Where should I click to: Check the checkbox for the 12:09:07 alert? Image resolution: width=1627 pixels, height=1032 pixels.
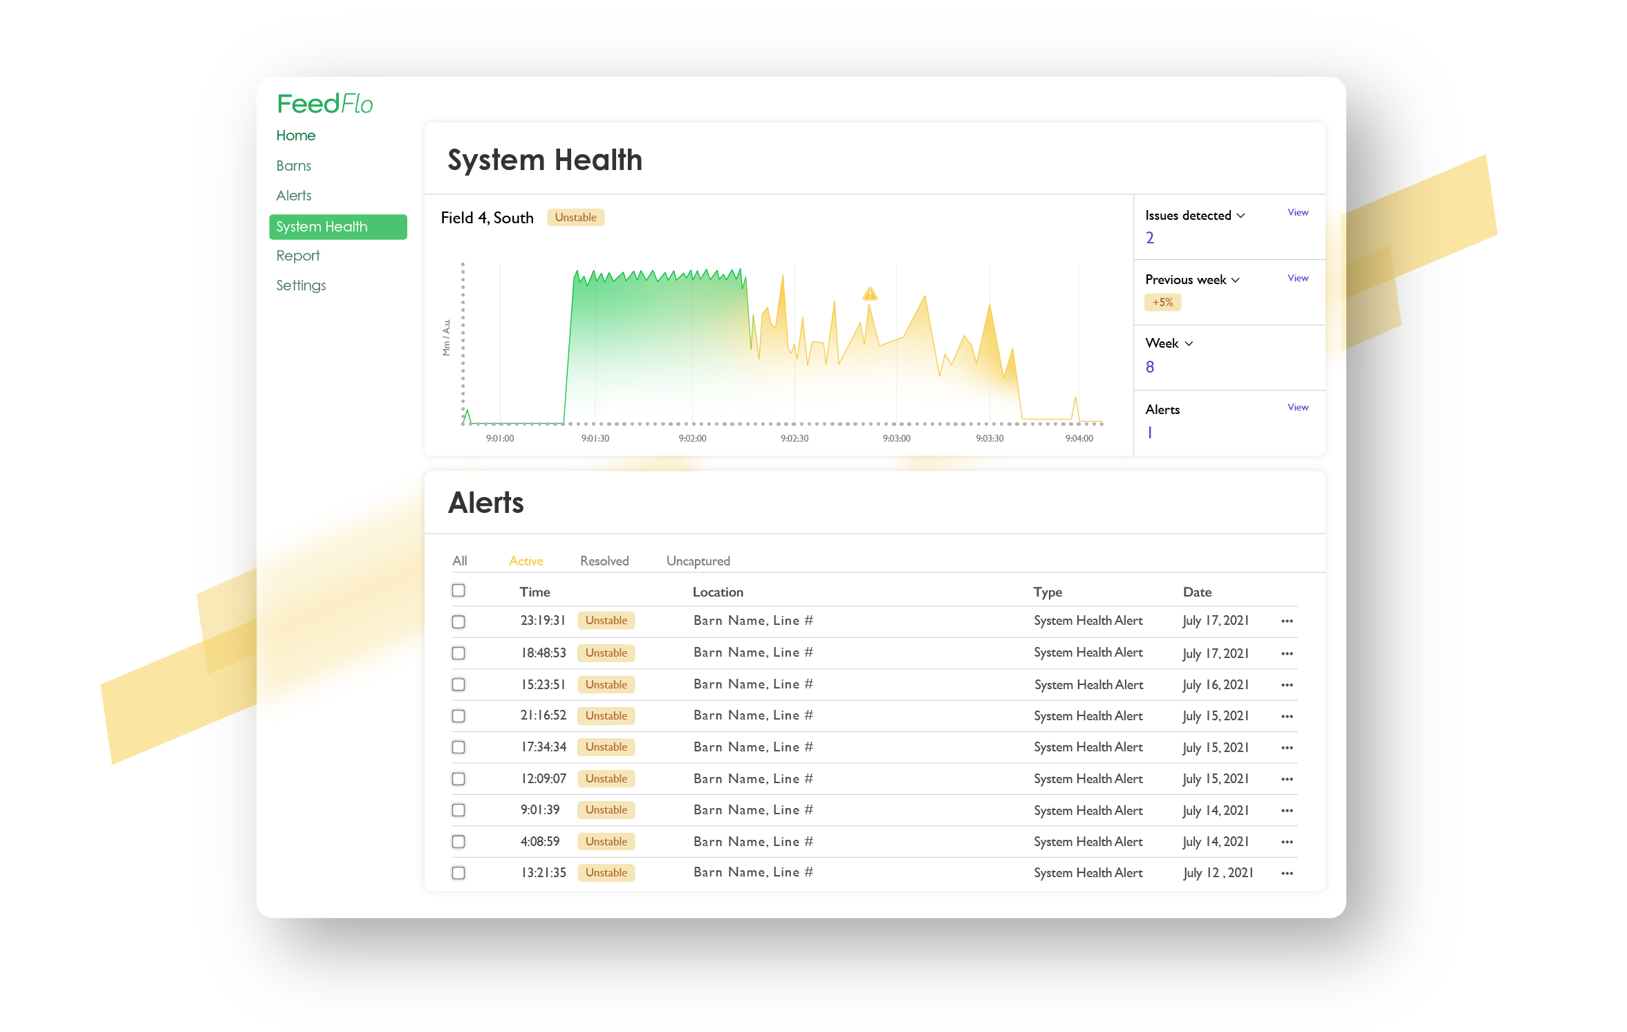click(458, 778)
